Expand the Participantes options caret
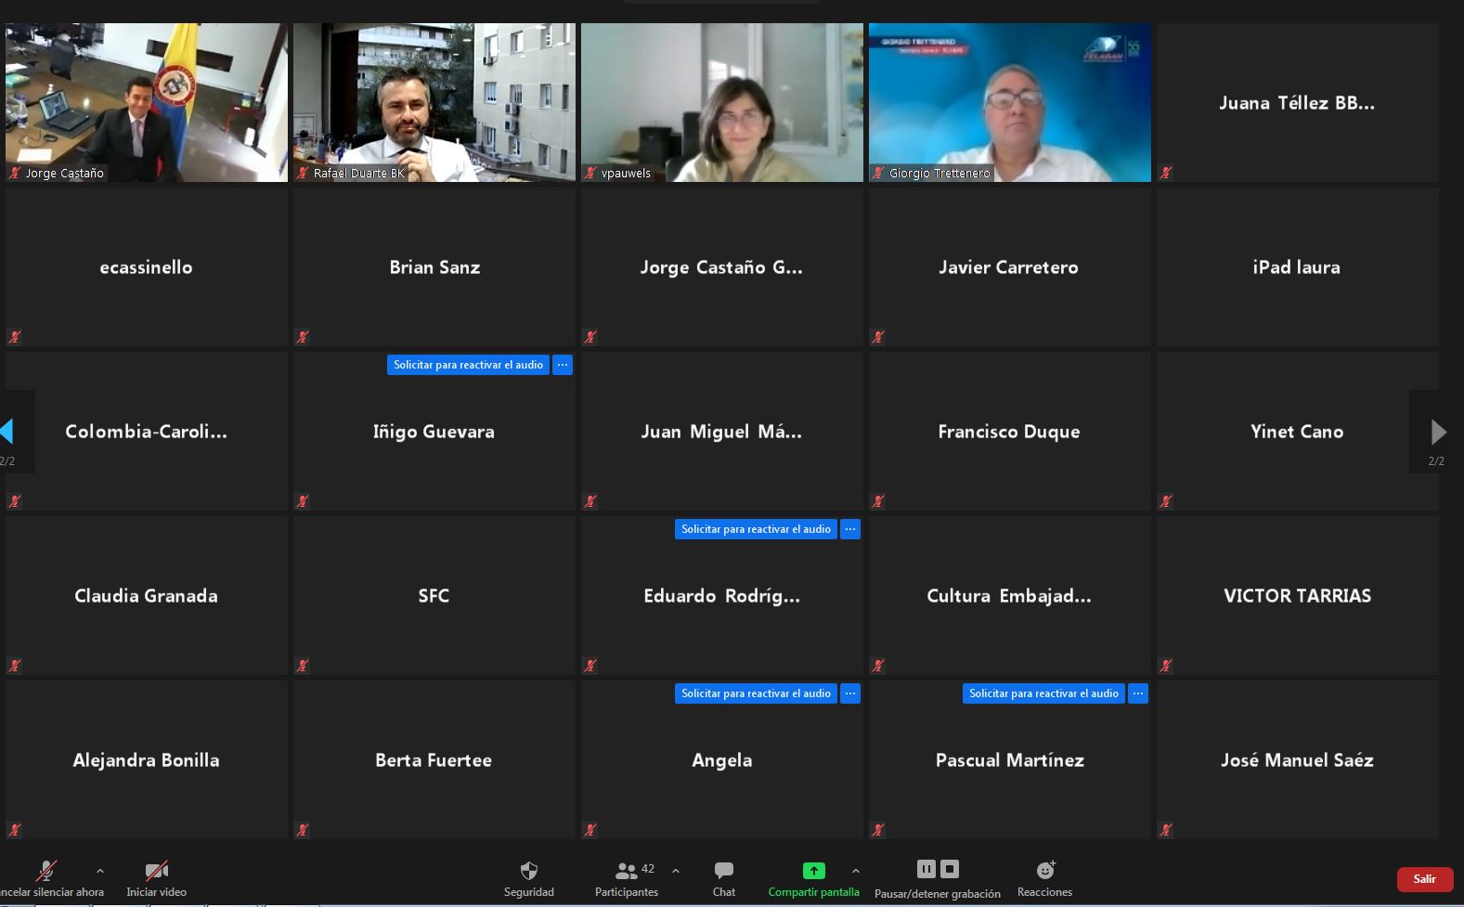Viewport: 1464px width, 907px height. [x=676, y=871]
